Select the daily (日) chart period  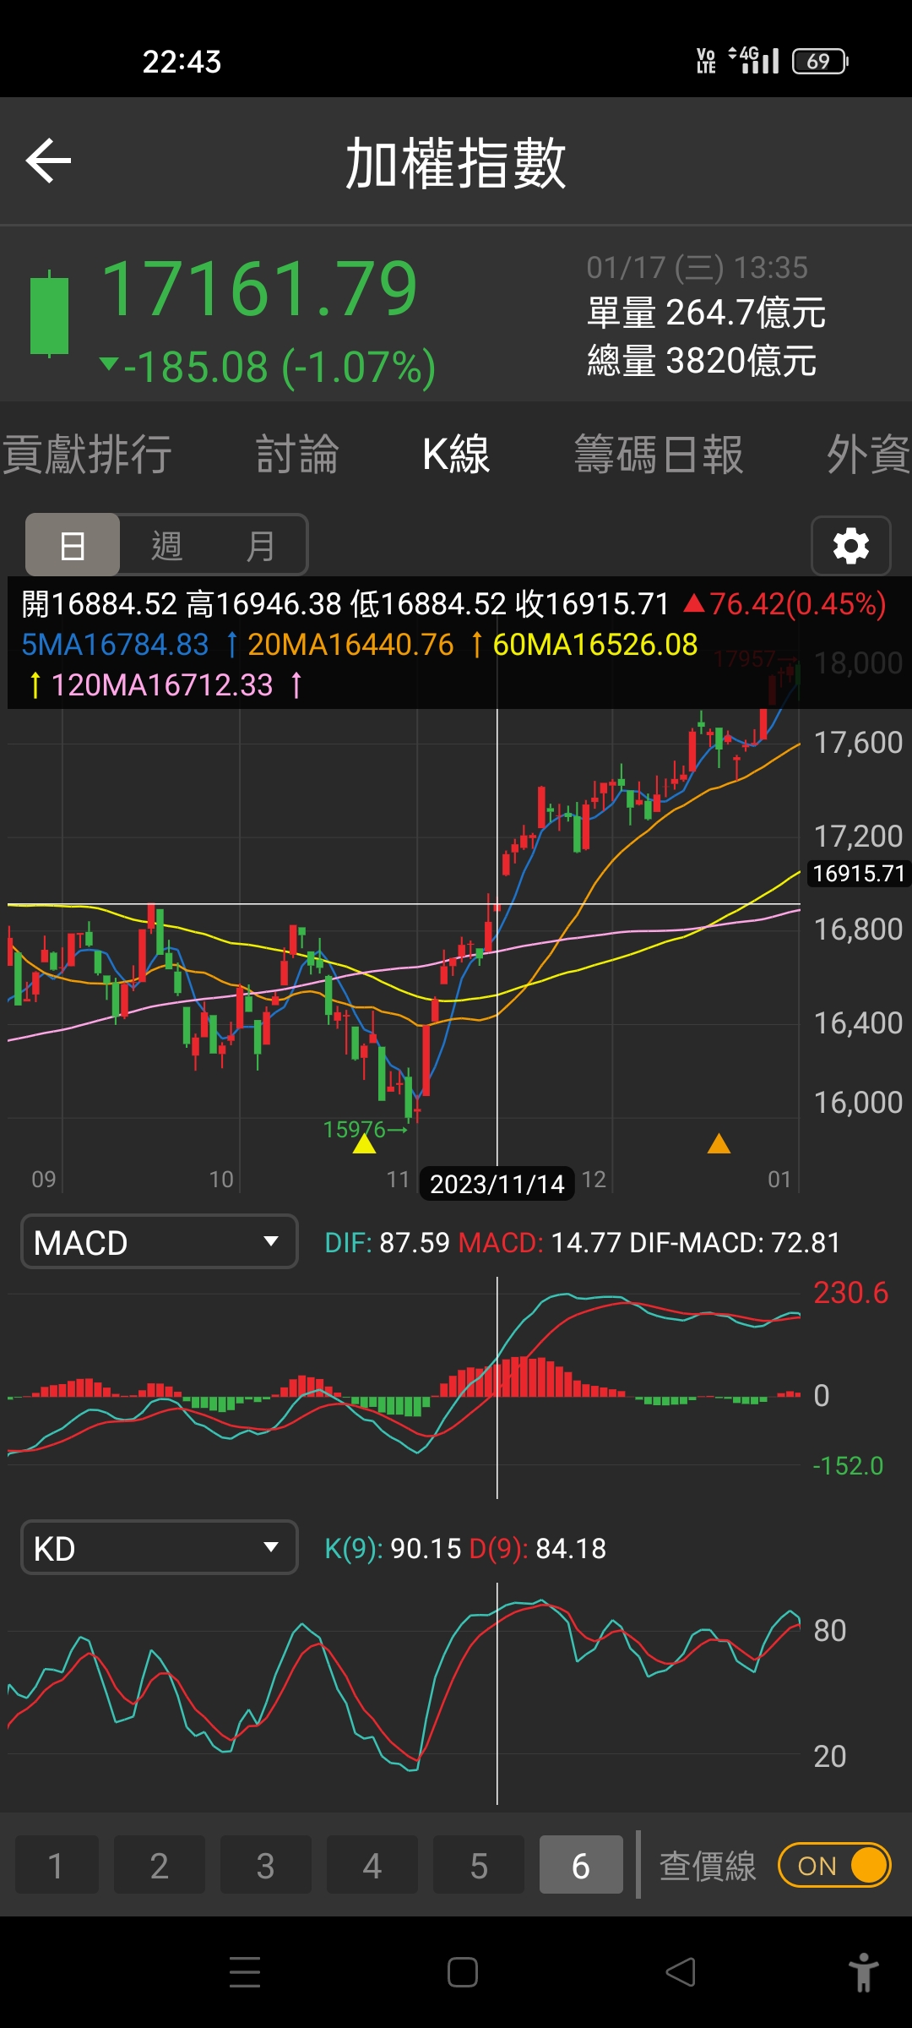(73, 545)
